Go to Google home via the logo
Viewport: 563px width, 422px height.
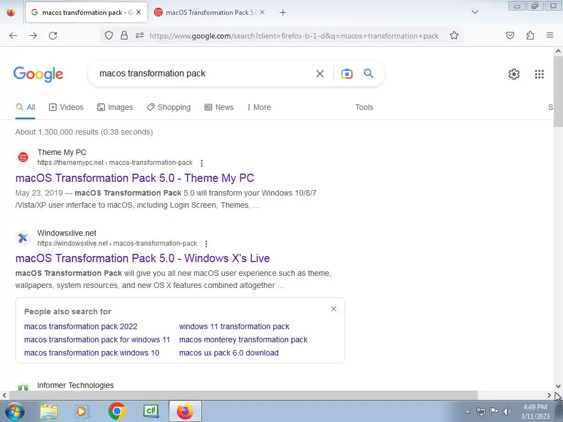pyautogui.click(x=38, y=74)
